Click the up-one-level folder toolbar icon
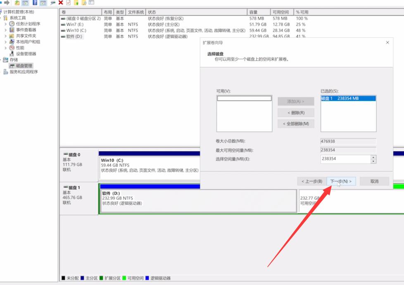The height and width of the screenshot is (285, 404). tap(17, 2)
